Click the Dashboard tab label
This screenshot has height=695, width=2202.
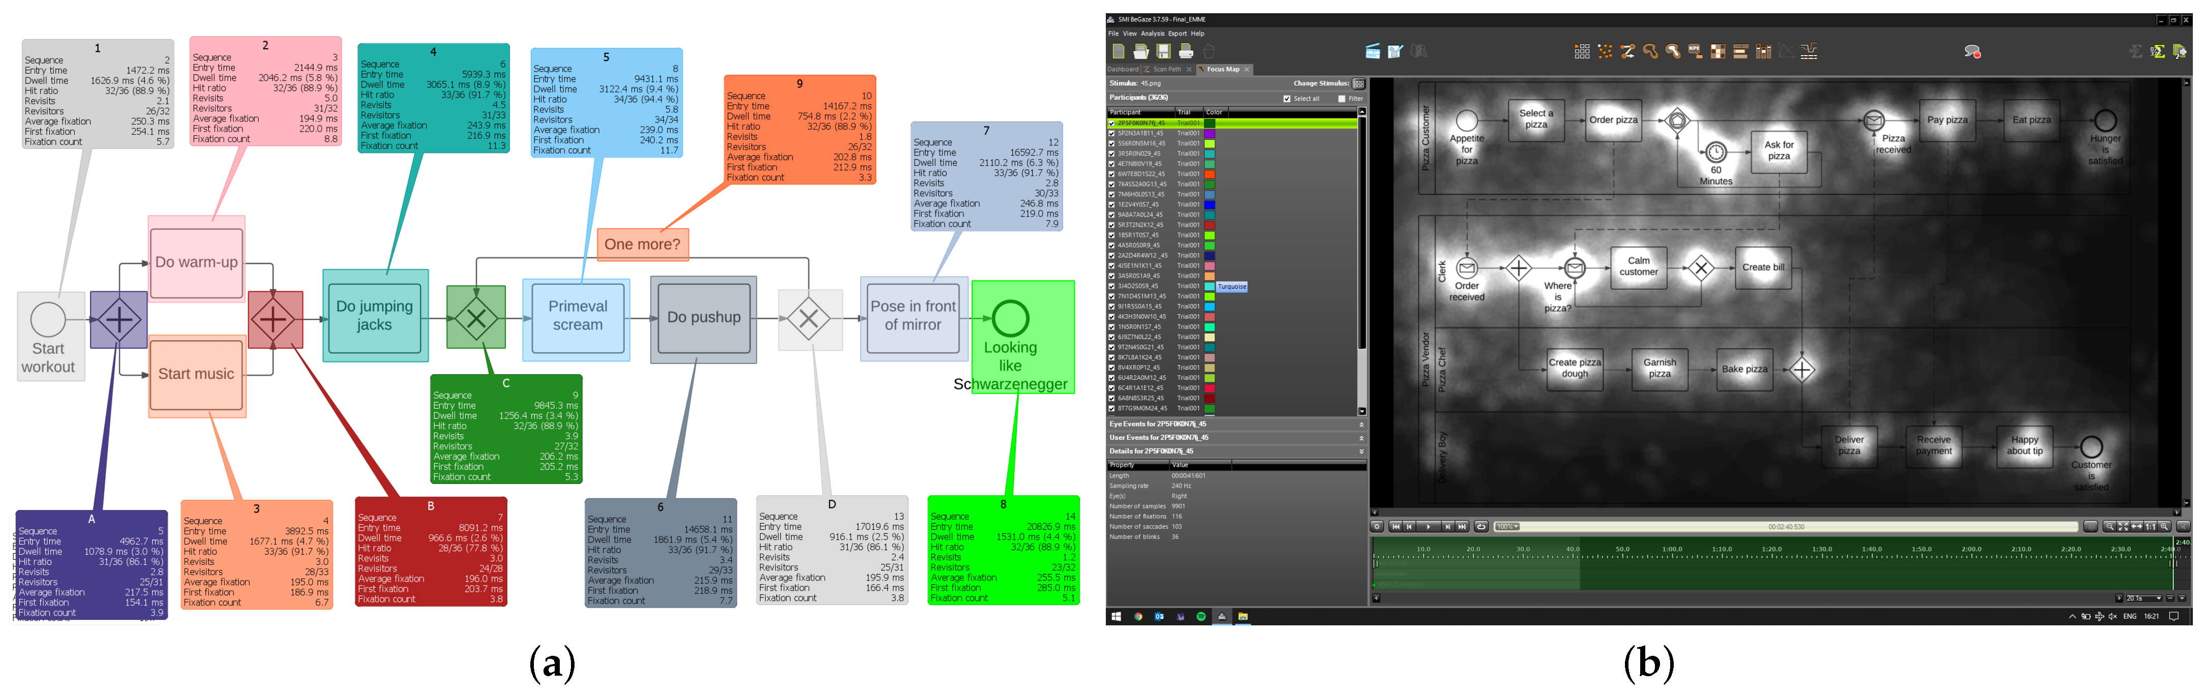(x=1123, y=69)
